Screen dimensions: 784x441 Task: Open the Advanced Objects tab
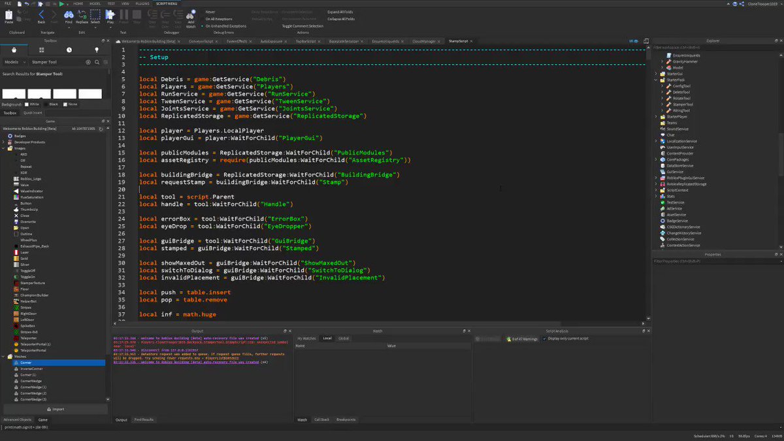pyautogui.click(x=17, y=419)
